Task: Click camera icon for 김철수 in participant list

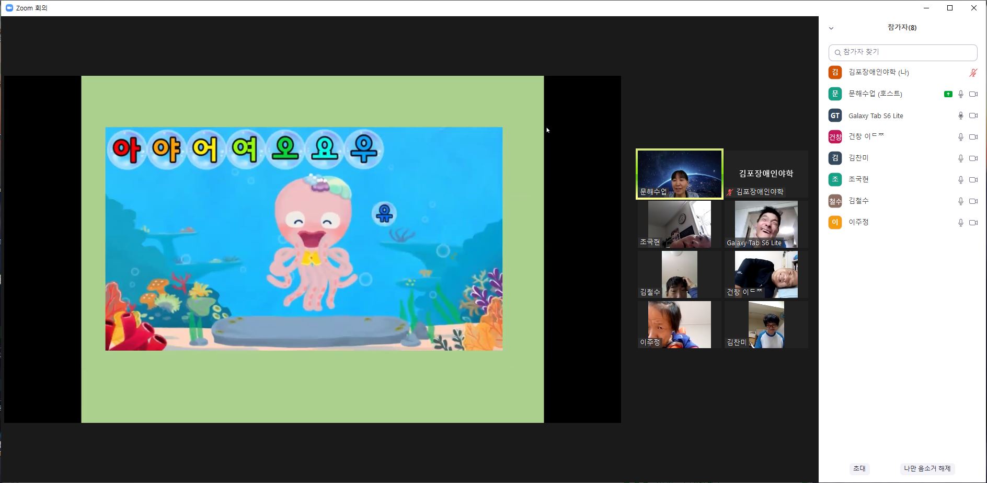Action: click(x=973, y=201)
